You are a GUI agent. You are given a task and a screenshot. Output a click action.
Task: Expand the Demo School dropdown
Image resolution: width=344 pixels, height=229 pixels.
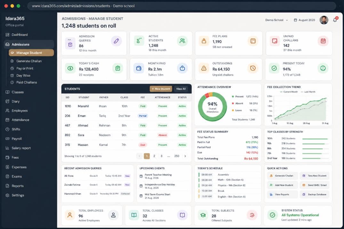click(x=276, y=20)
